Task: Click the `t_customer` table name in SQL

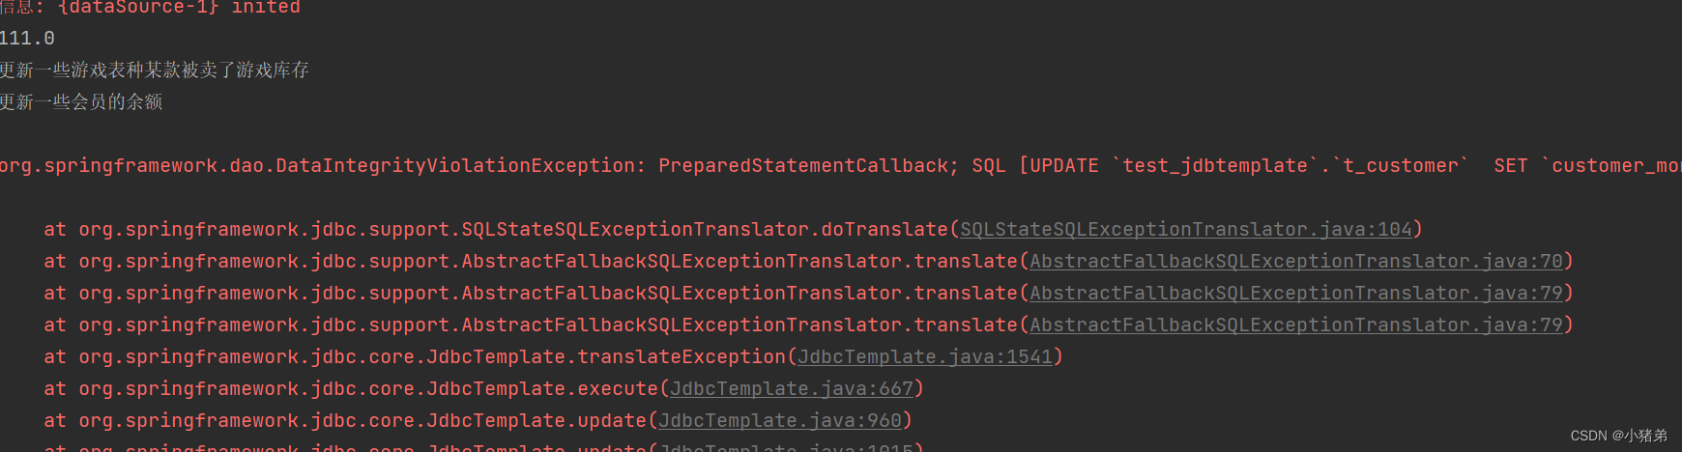Action: [x=1400, y=166]
